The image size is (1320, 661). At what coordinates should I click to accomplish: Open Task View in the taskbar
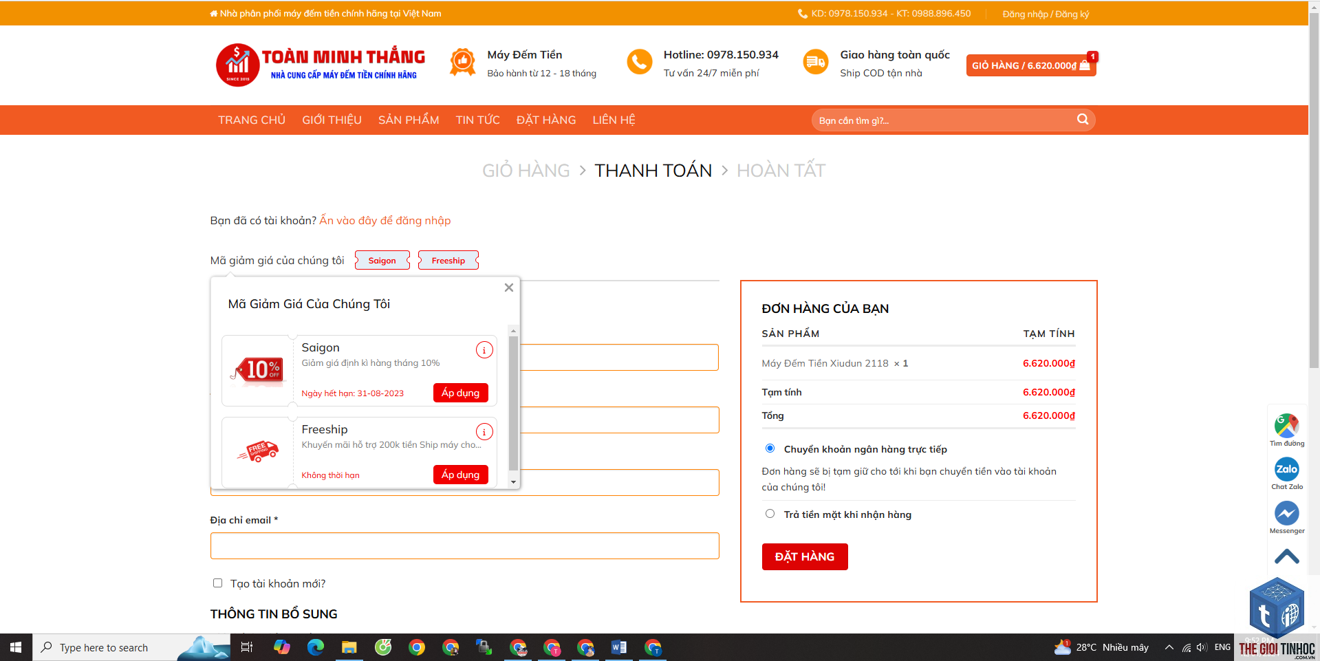[247, 647]
